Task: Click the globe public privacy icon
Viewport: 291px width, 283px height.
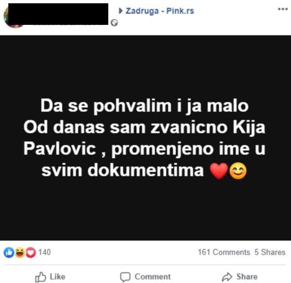Action: (x=114, y=23)
